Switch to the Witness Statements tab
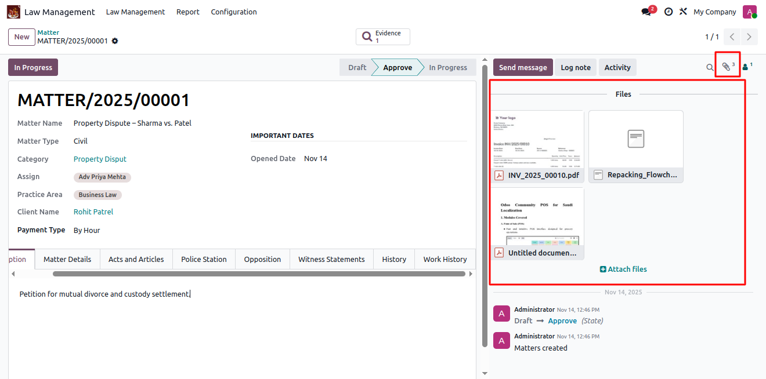Image resolution: width=766 pixels, height=379 pixels. pos(331,260)
